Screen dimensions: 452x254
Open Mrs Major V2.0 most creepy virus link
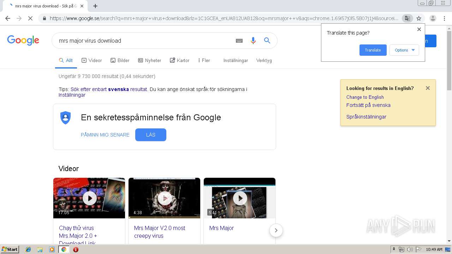click(160, 232)
